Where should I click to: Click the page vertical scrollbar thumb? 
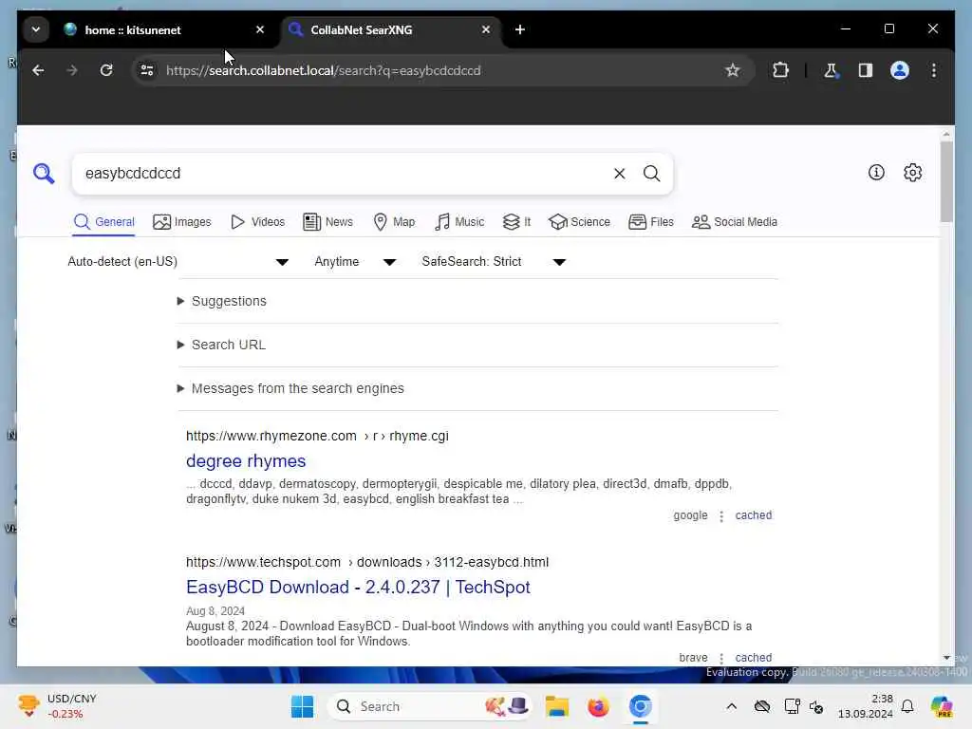pyautogui.click(x=946, y=181)
